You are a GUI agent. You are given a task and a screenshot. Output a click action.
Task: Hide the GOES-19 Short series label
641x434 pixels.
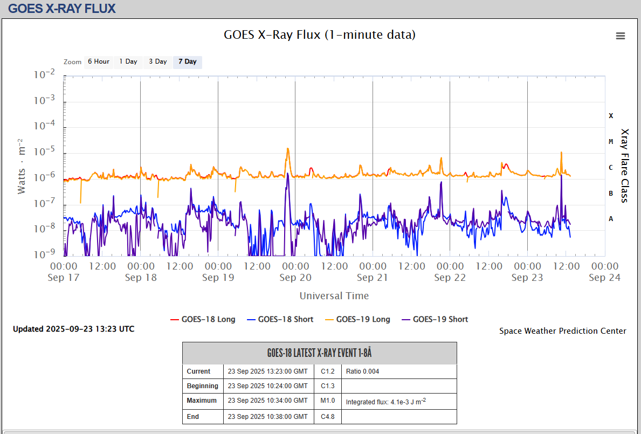(x=440, y=319)
